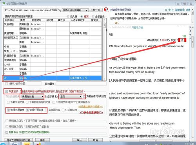This screenshot has height=145, width=196.
Task: Select the 只看该作者 table row
Action: point(53,55)
